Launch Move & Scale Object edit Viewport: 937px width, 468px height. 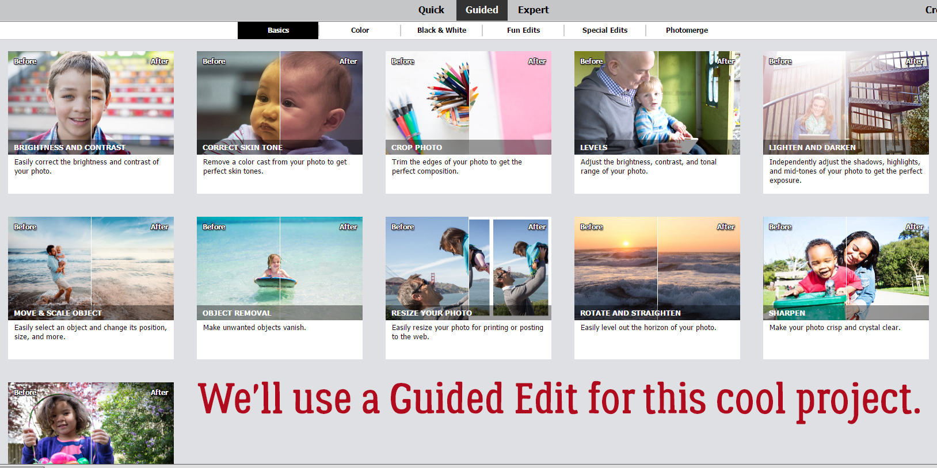point(91,268)
